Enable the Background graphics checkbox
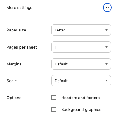Screen dimensions: 117x120 point(54,109)
